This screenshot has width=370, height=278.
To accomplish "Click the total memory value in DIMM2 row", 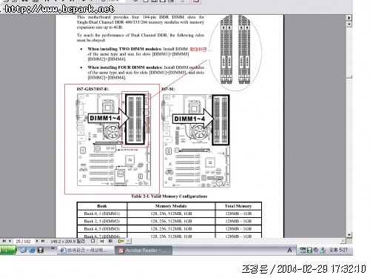I will (x=238, y=221).
